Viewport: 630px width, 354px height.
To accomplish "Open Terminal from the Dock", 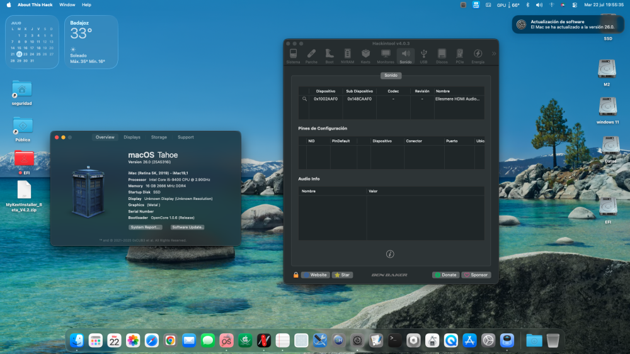I will pos(394,340).
